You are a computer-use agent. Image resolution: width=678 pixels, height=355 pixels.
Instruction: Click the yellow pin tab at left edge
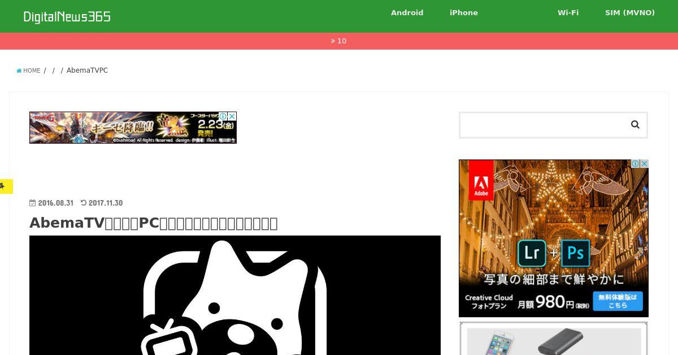click(6, 187)
